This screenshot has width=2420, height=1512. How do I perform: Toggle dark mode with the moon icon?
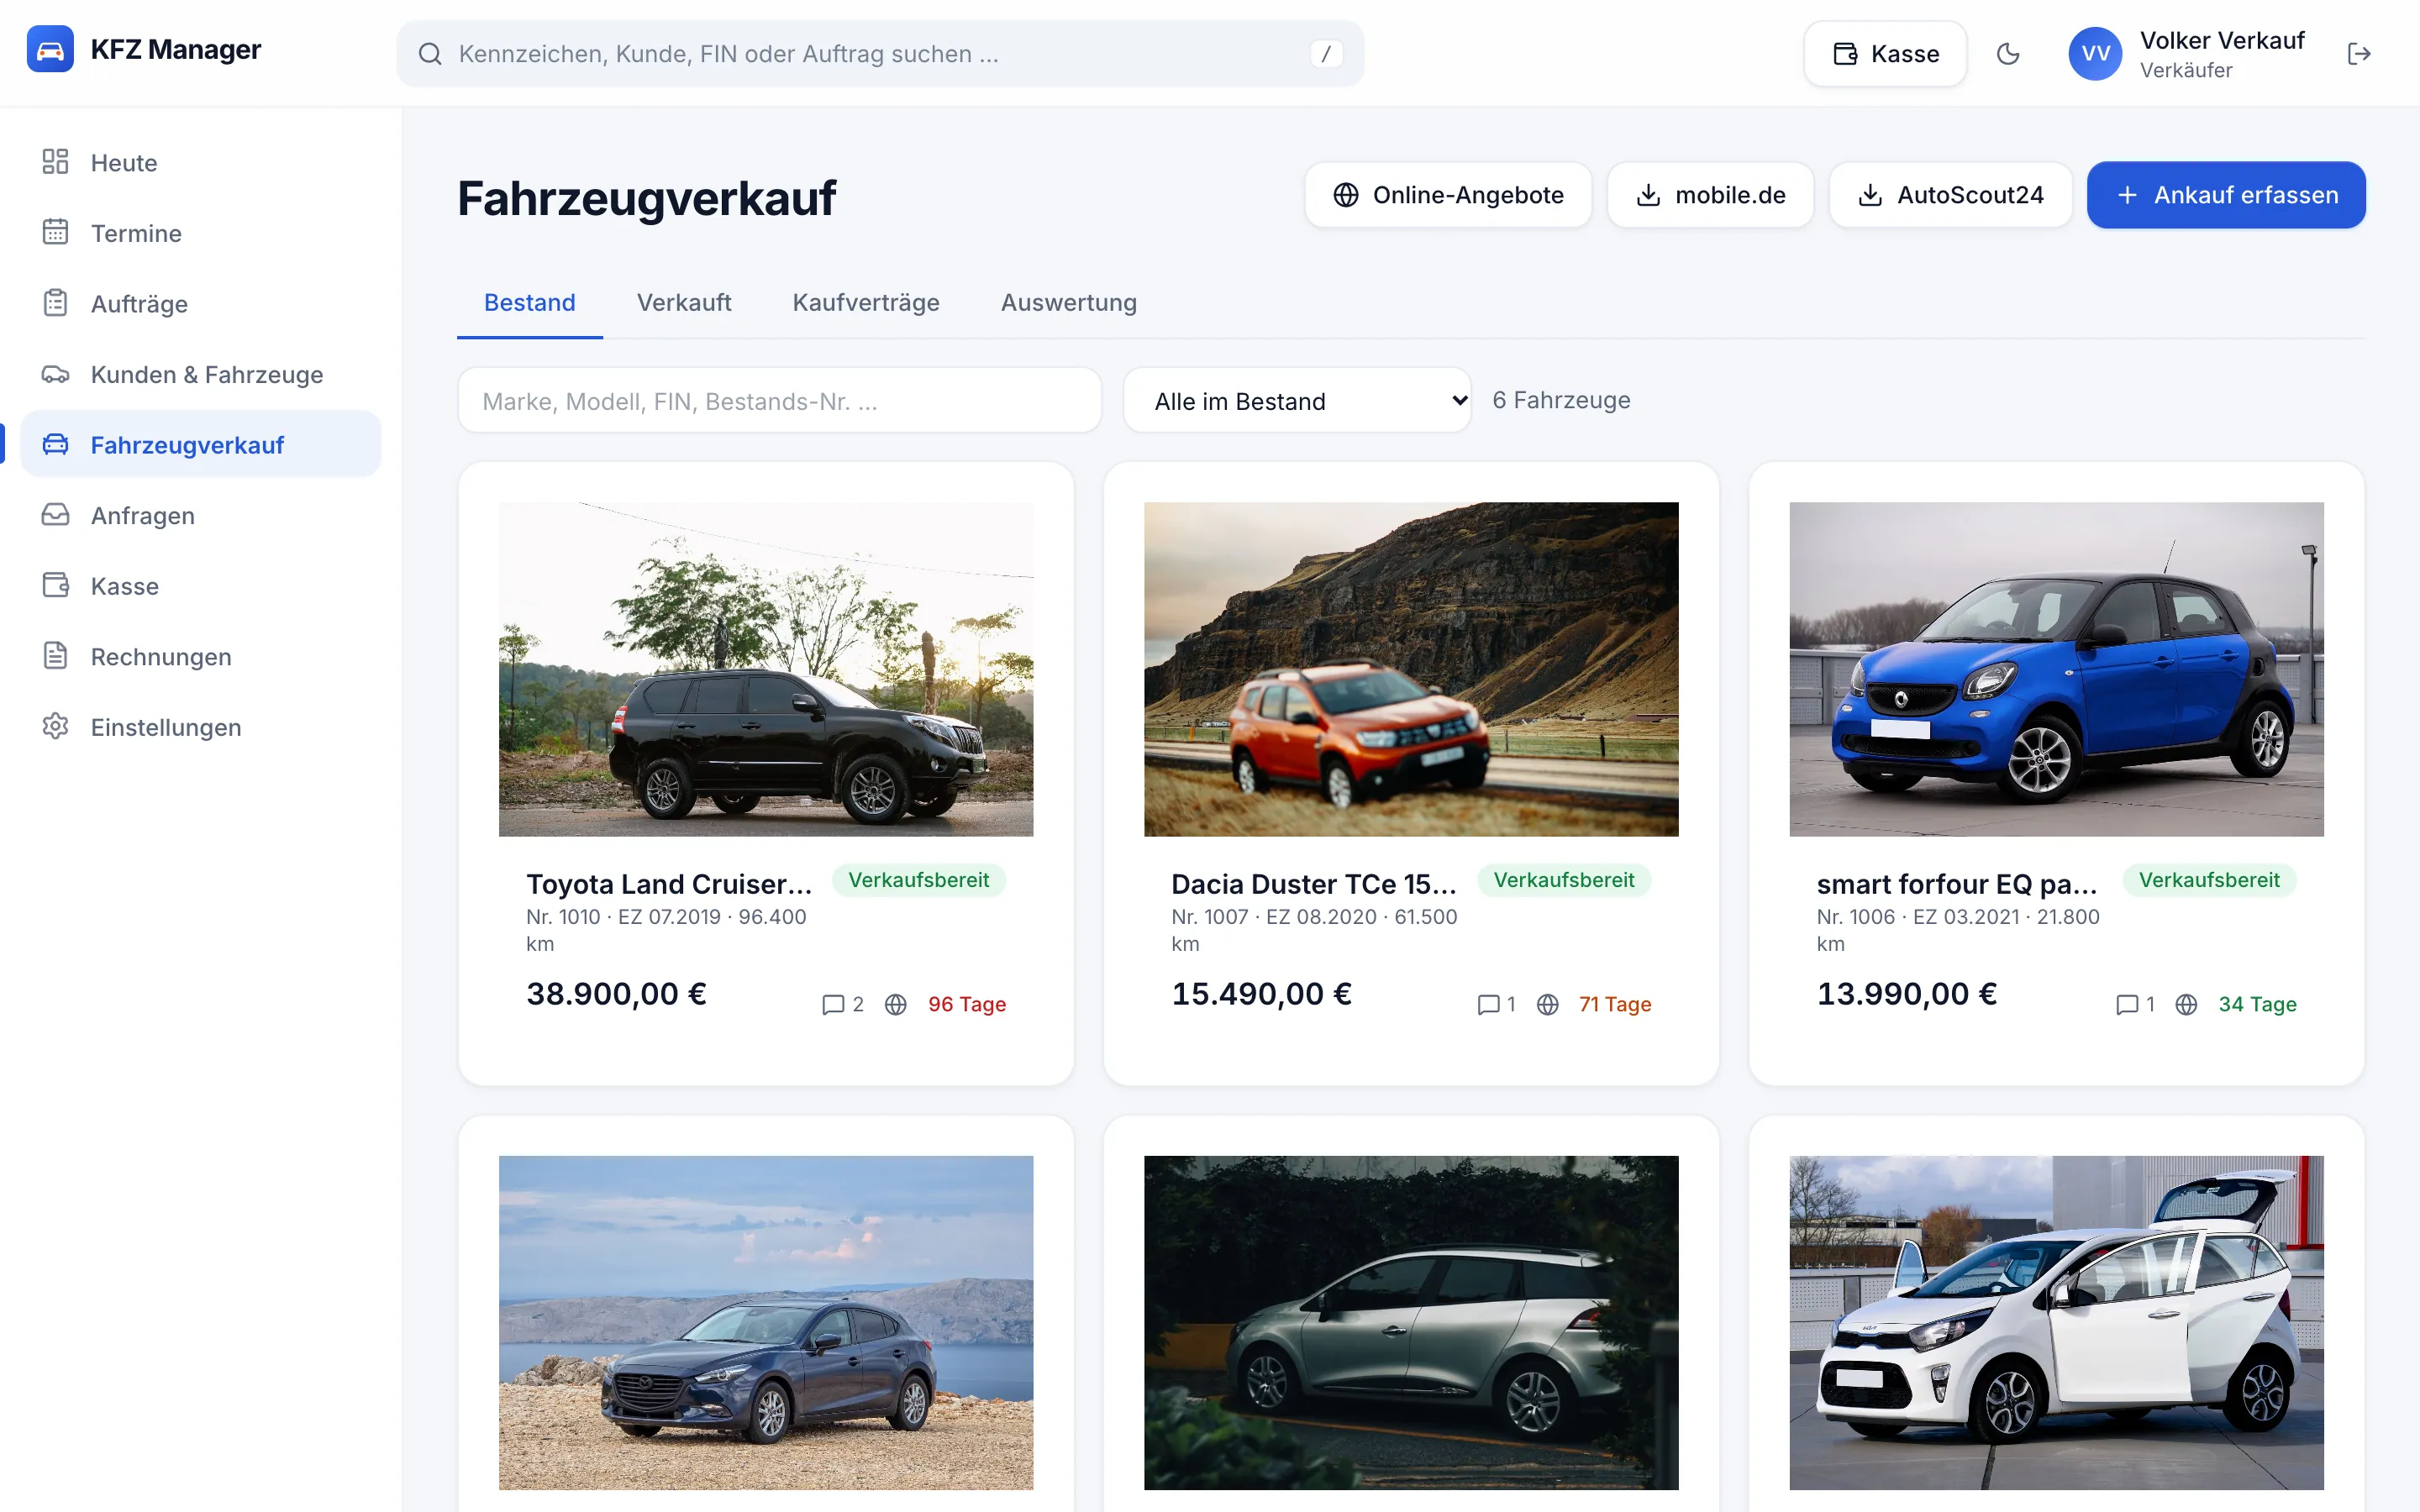[2007, 54]
